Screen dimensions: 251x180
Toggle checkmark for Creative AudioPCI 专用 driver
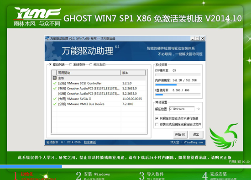(55, 88)
